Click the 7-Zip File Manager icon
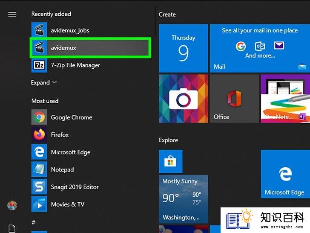The width and height of the screenshot is (310, 233). click(x=39, y=65)
